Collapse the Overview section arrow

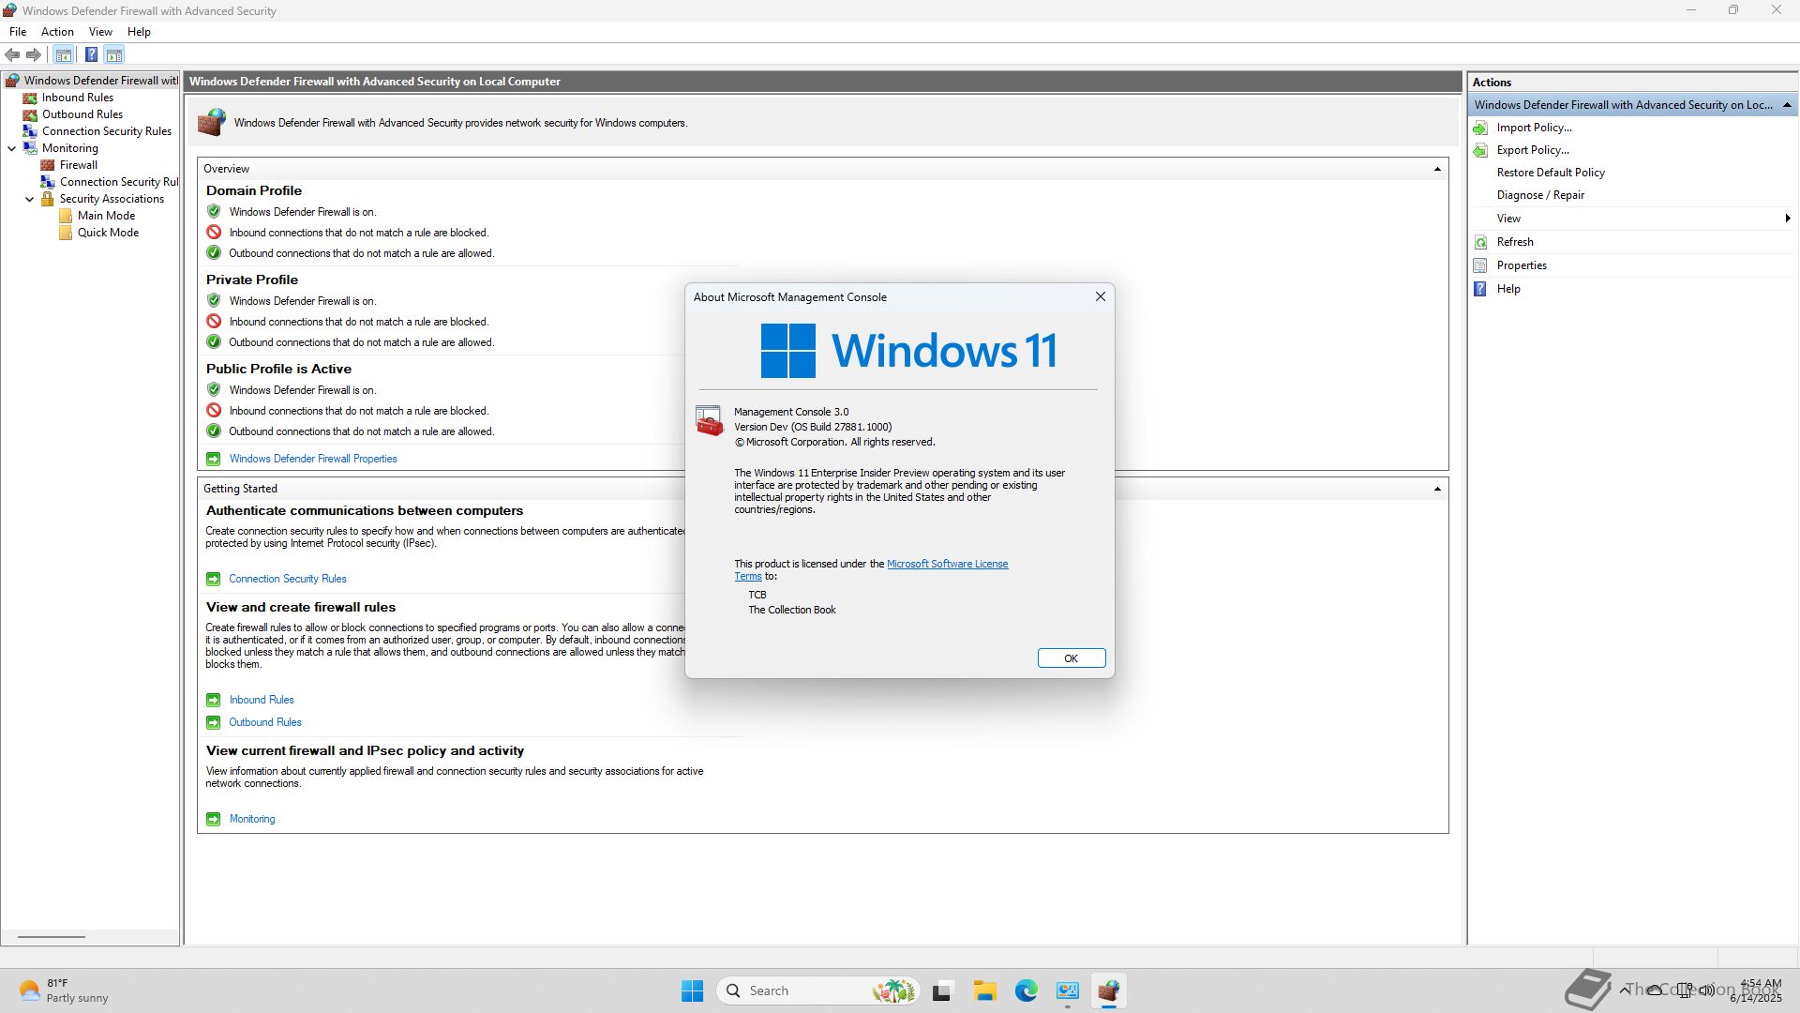tap(1436, 170)
